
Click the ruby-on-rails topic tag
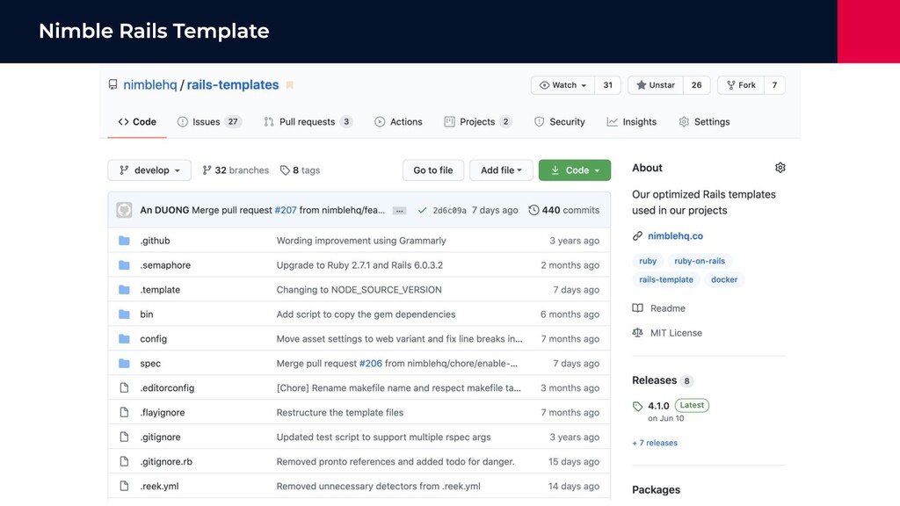click(x=699, y=261)
